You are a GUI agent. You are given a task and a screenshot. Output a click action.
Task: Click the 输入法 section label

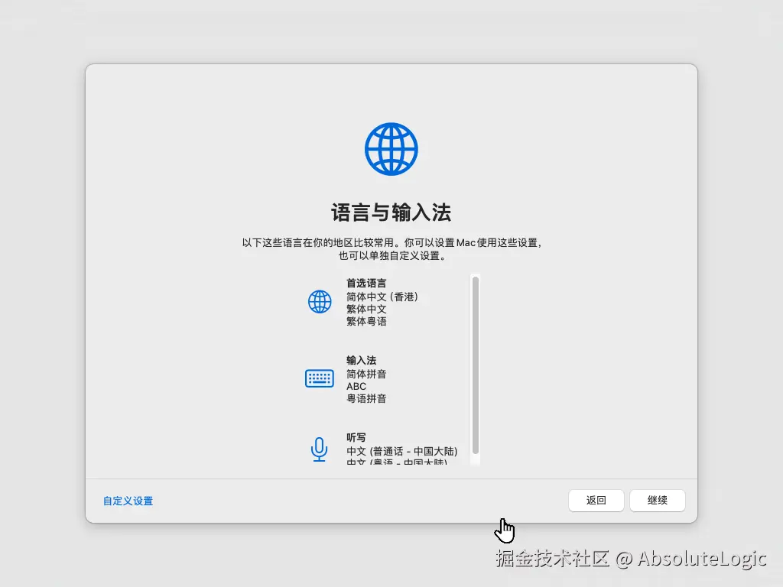(361, 360)
